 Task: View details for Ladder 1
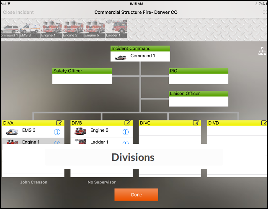click(126, 143)
